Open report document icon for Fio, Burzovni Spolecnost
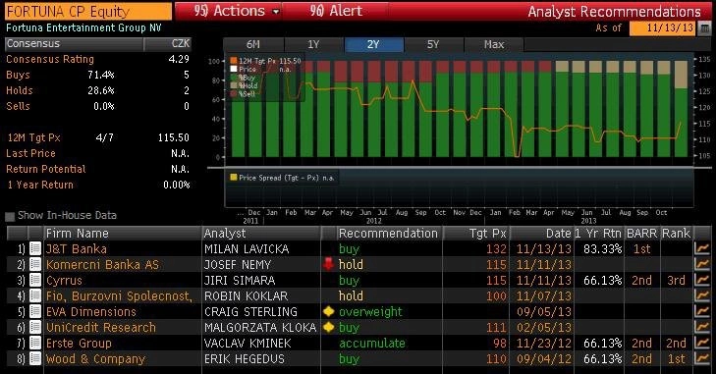 click(x=35, y=295)
